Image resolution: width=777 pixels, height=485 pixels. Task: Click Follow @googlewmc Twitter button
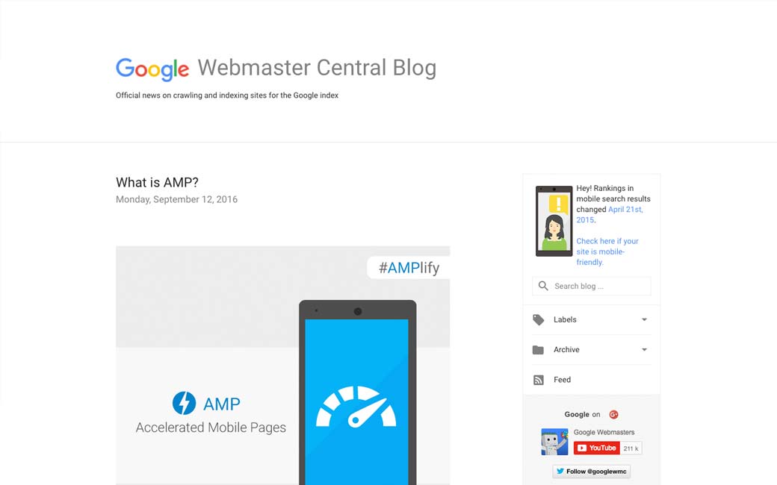pos(591,471)
